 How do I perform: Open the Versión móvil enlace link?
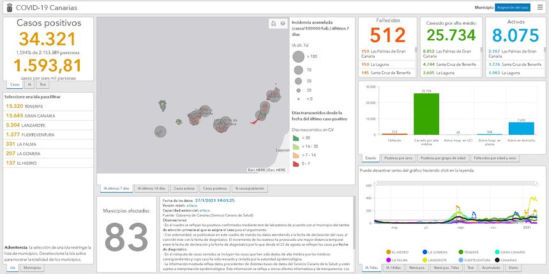(x=192, y=205)
